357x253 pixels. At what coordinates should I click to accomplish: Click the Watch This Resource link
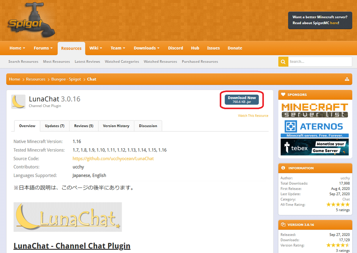[253, 115]
